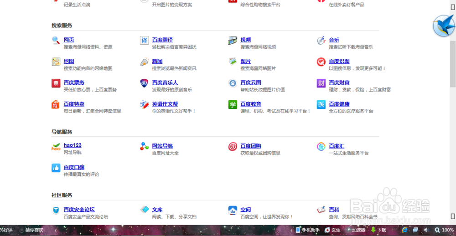Open the 百度识图 link
This screenshot has width=456, height=236.
pos(339,62)
